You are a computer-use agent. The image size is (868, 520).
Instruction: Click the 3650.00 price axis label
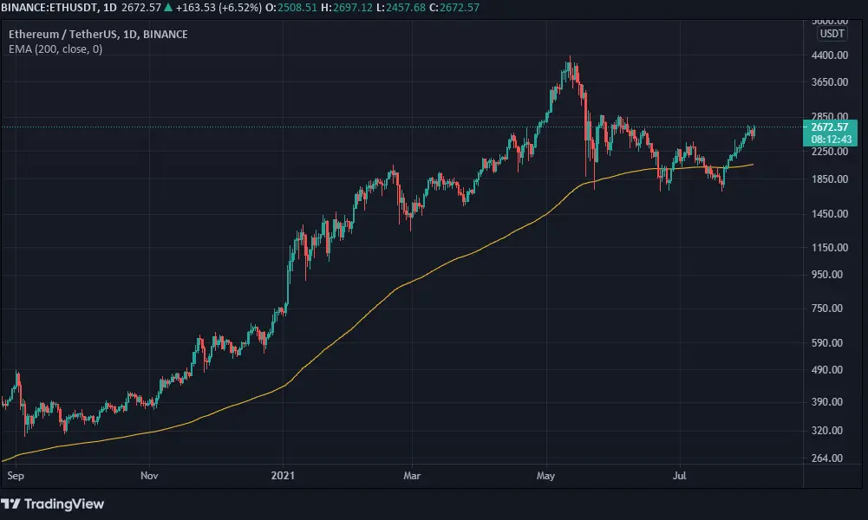tap(829, 81)
